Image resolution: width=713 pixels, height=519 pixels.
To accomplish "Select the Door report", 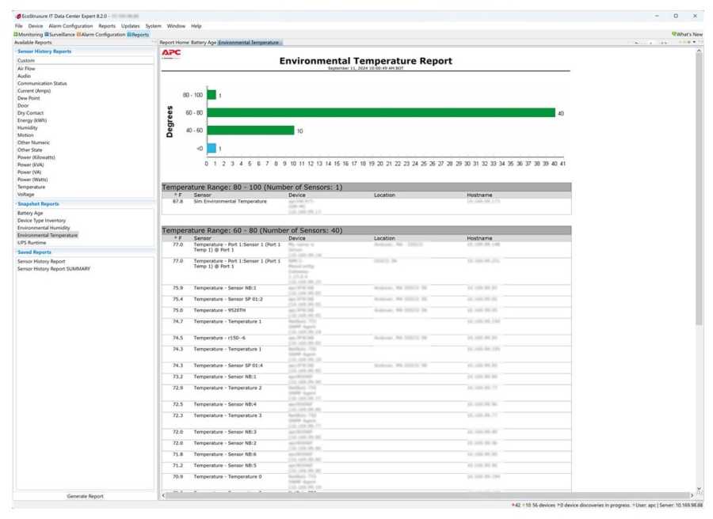I will [x=23, y=106].
